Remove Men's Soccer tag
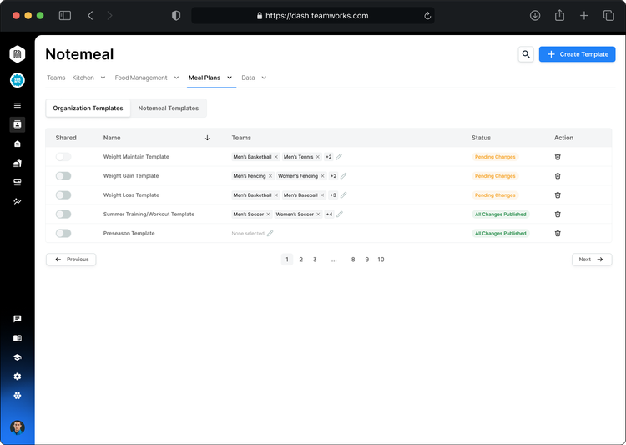626x445 pixels. 268,215
